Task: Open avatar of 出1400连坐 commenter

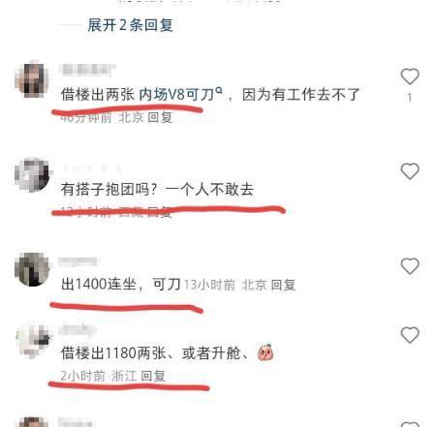Action: tap(32, 269)
